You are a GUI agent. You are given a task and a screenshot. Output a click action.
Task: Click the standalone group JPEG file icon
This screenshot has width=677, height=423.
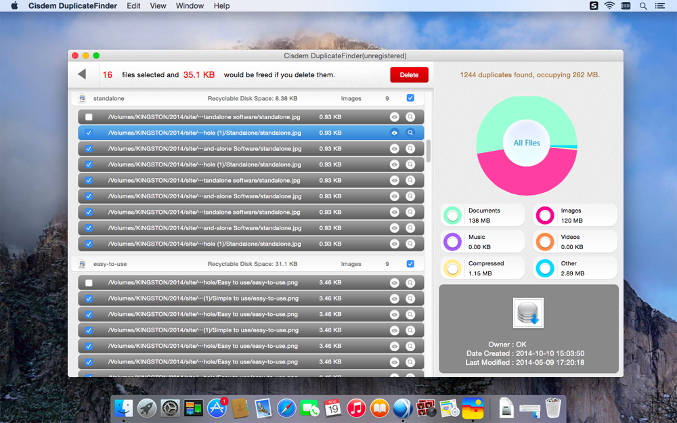pyautogui.click(x=82, y=98)
